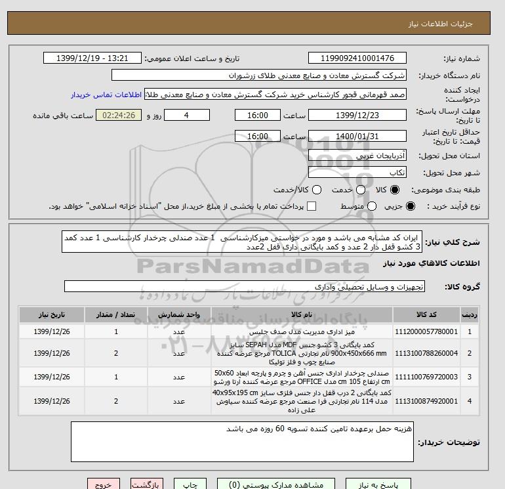Select the خدمت radio button
Image resolution: width=505 pixels, height=489 pixels.
(361, 190)
